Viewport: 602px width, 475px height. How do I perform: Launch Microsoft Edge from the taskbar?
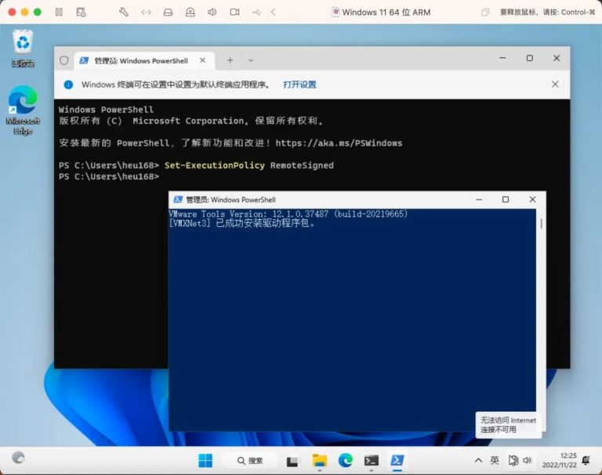click(x=346, y=460)
